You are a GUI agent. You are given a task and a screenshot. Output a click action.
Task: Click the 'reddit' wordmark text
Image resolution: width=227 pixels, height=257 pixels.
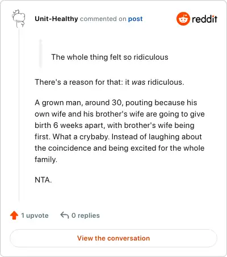(x=204, y=19)
